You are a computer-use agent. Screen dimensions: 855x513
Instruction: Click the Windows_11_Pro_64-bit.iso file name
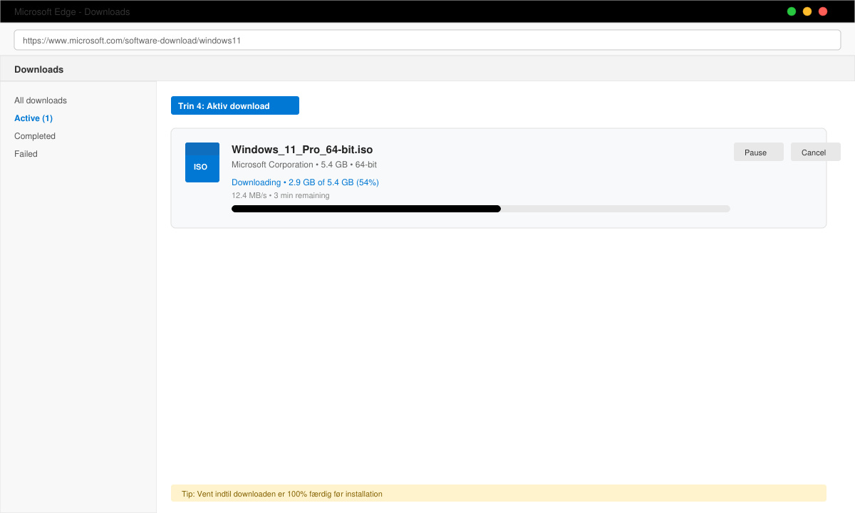coord(302,150)
